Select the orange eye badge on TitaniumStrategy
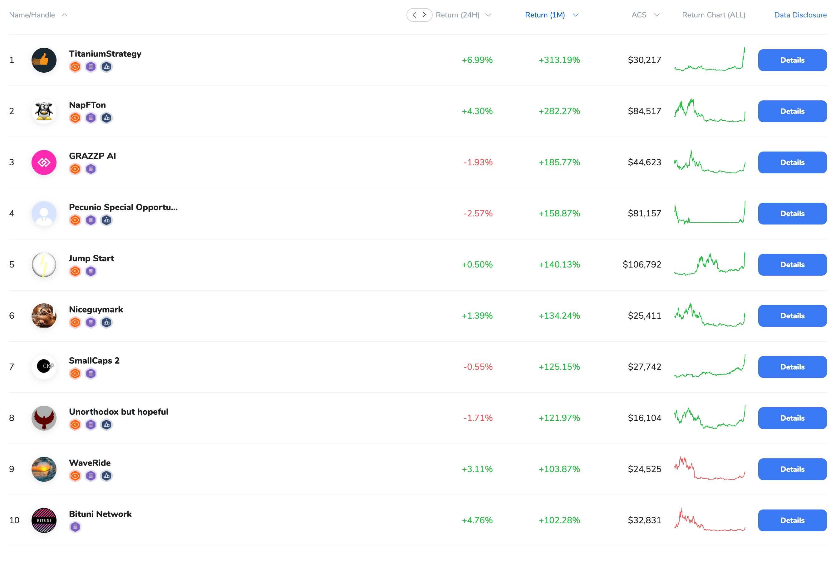Viewport: 836px width, 565px height. (75, 66)
